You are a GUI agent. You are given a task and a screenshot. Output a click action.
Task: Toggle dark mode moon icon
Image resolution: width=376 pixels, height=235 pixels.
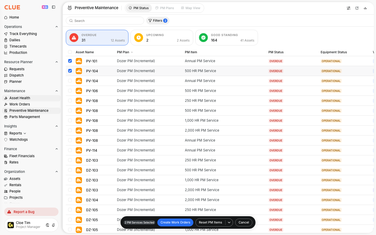pos(48,225)
